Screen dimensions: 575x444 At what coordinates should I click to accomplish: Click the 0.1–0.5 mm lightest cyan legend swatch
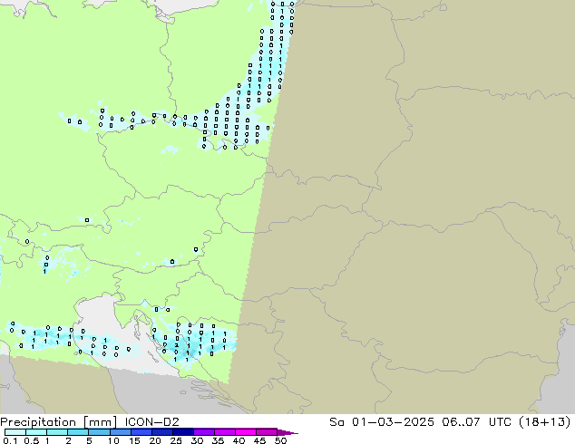15,432
